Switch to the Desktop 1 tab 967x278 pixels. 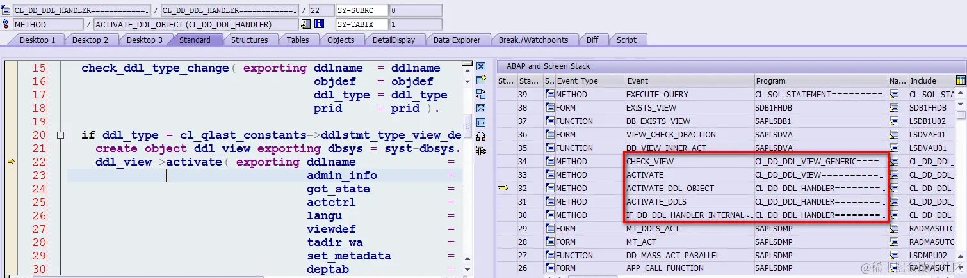pyautogui.click(x=37, y=40)
